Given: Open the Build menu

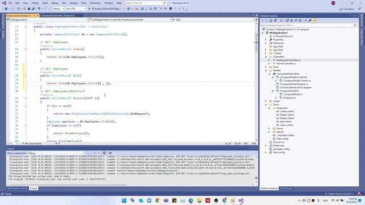Looking at the screenshot, I should coord(45,3).
